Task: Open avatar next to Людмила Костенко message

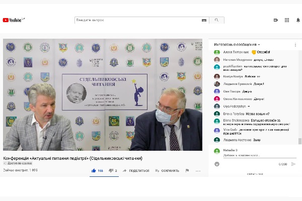Action: (x=217, y=140)
